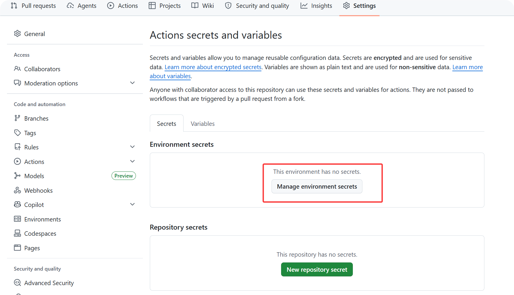
Task: Click the Models icon in sidebar
Action: click(17, 176)
